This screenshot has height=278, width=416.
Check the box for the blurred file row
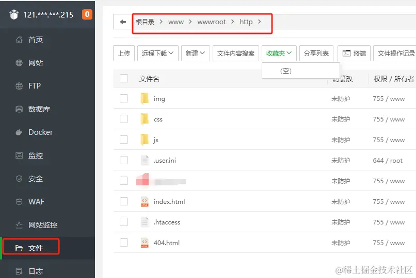click(x=124, y=181)
